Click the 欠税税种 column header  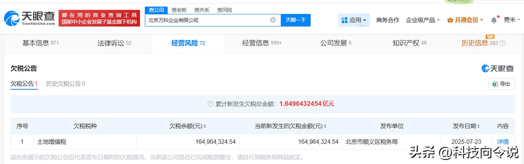(85, 126)
